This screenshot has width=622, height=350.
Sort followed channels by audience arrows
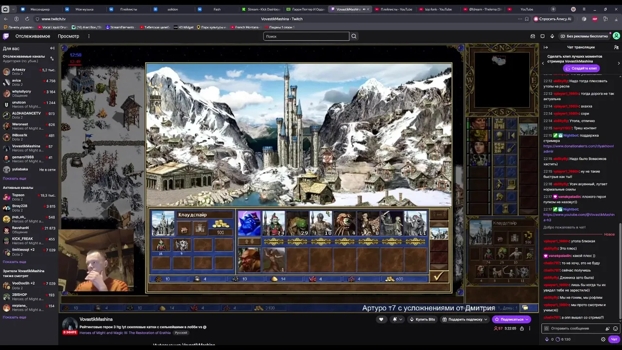(x=52, y=58)
